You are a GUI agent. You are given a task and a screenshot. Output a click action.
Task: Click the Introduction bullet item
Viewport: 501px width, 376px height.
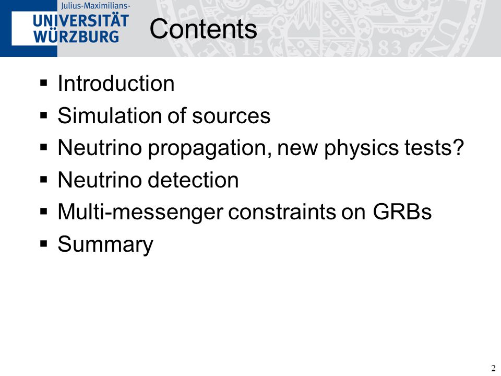[116, 84]
